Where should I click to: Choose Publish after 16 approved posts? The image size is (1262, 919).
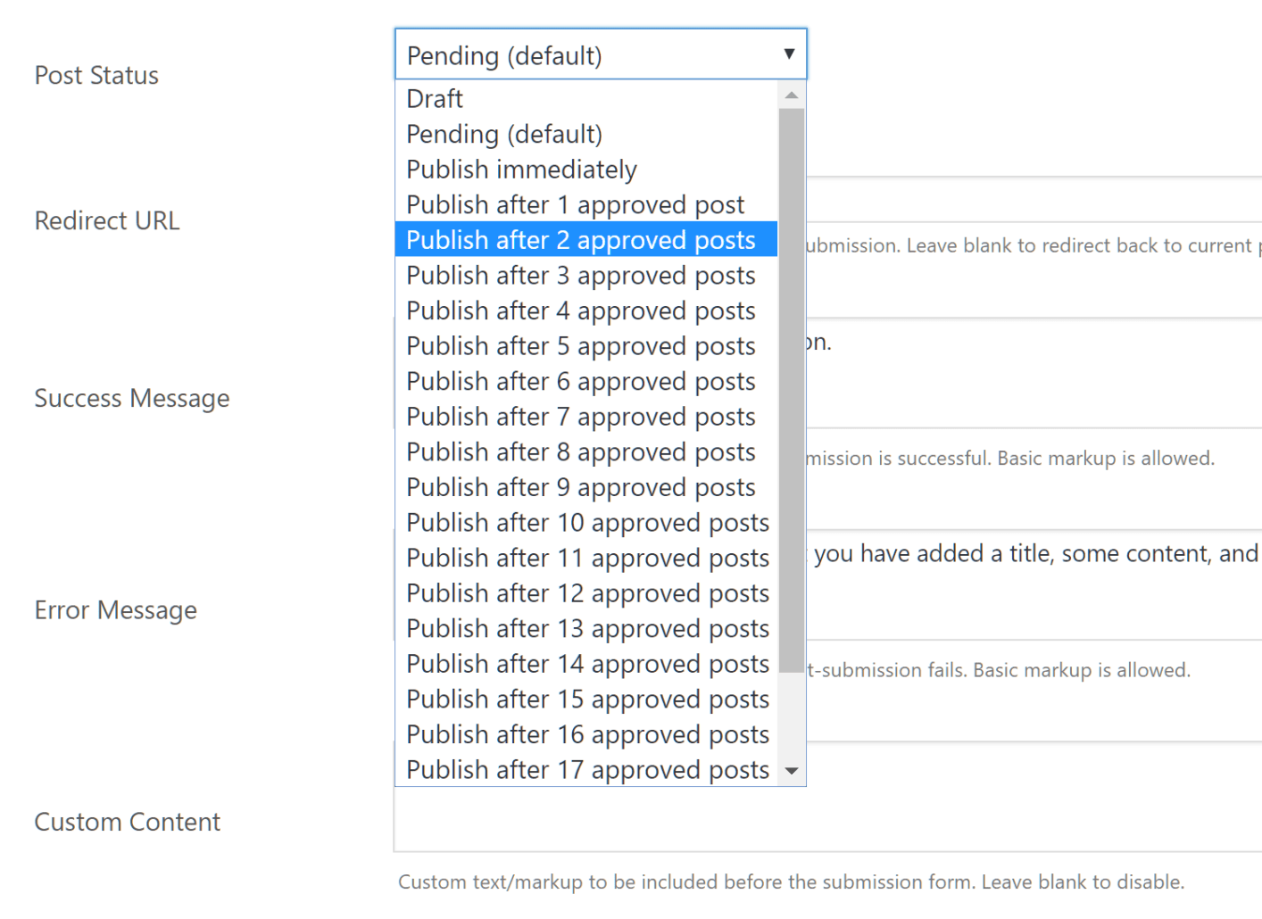tap(587, 734)
